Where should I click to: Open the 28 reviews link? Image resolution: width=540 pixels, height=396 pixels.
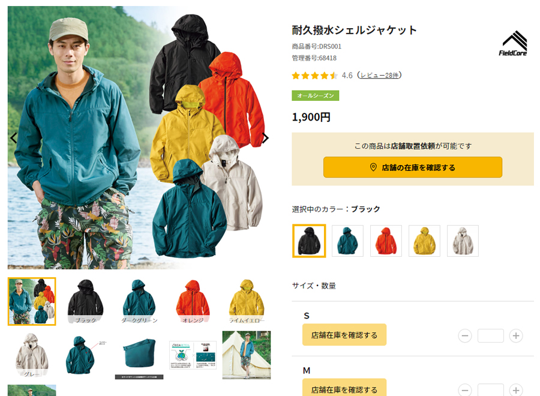(380, 76)
